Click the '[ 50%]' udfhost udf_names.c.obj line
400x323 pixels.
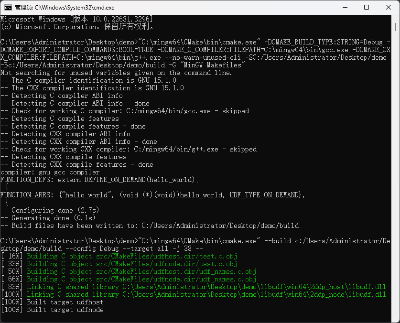(x=129, y=271)
